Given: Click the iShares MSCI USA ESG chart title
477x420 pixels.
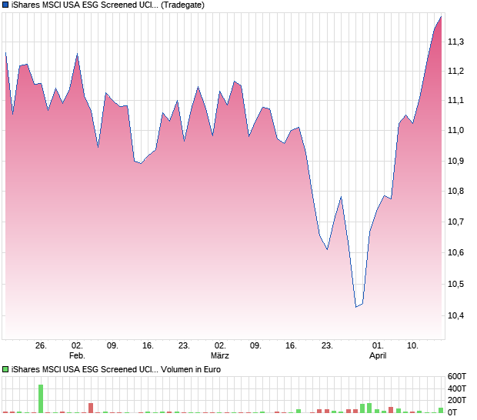Looking at the screenshot, I should [85, 5].
